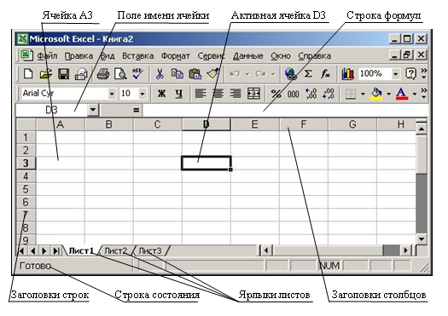Go to first sheet with tab scroll button
Image resolution: width=448 pixels, height=316 pixels.
pos(21,250)
